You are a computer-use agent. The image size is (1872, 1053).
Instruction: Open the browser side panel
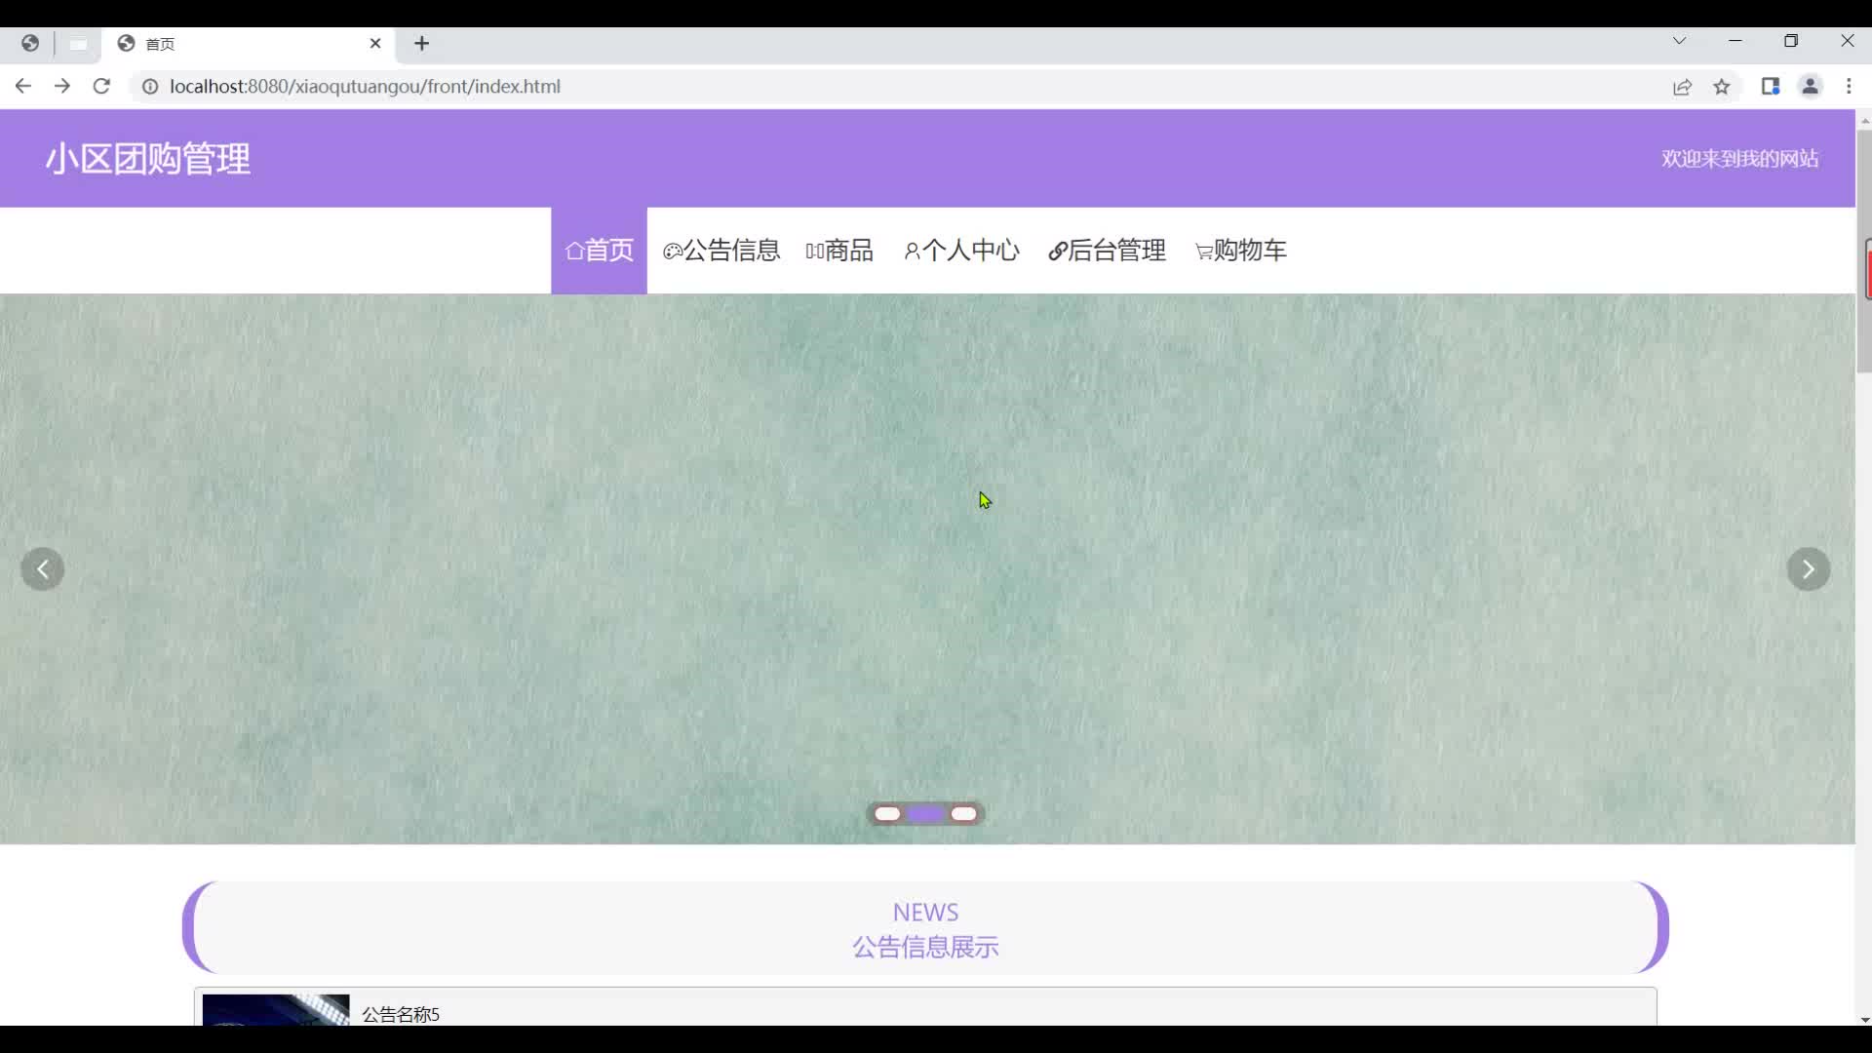pyautogui.click(x=1771, y=87)
